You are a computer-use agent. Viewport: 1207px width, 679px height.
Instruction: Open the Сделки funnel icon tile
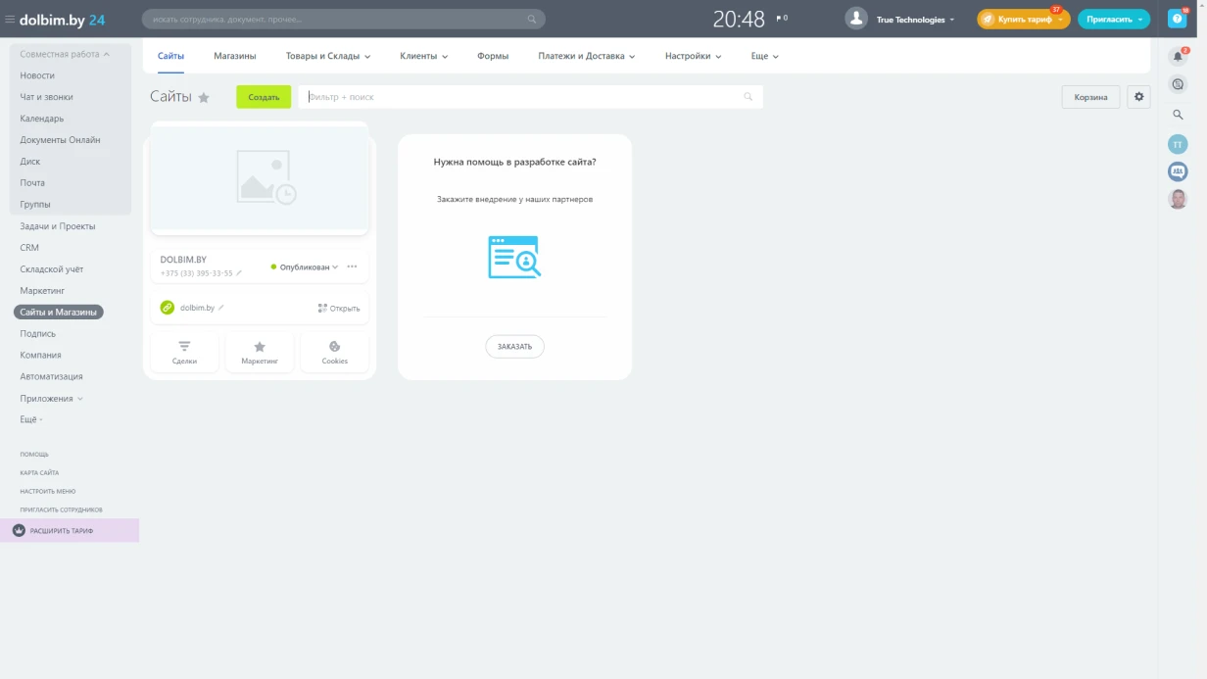pyautogui.click(x=184, y=353)
